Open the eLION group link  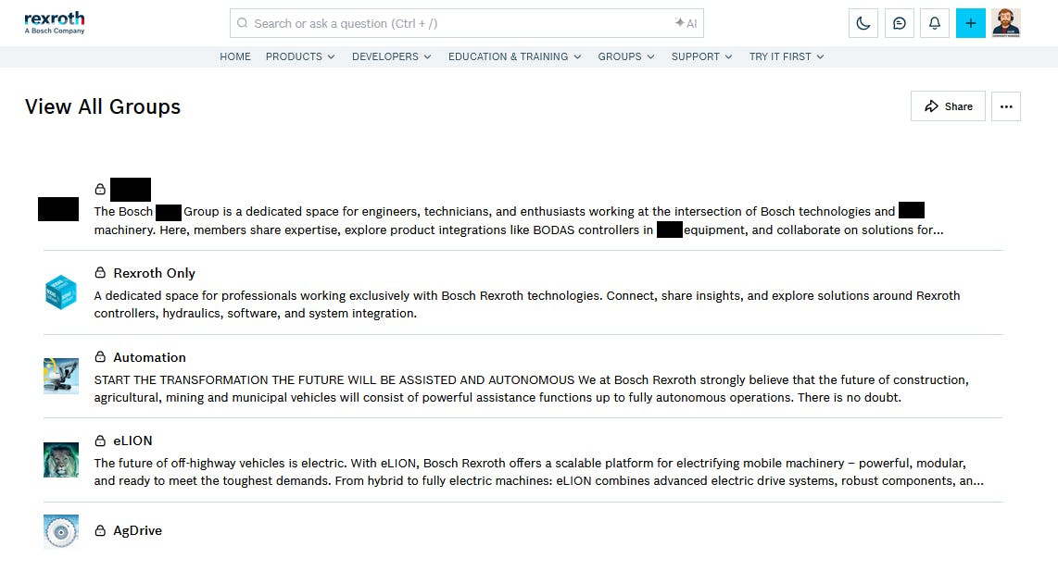click(x=132, y=441)
